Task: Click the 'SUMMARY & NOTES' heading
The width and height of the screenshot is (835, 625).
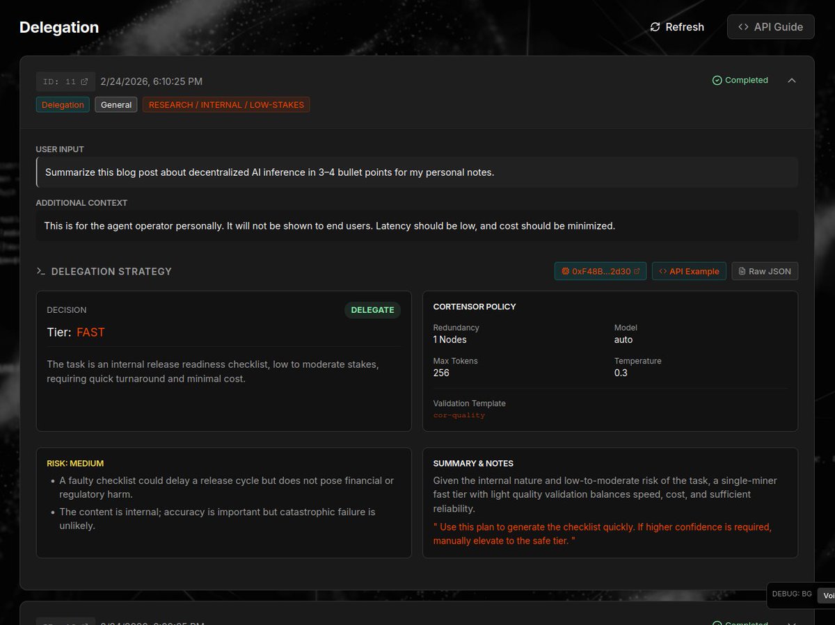Action: coord(473,463)
